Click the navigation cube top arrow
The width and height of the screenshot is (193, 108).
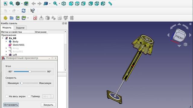click(x=179, y=24)
